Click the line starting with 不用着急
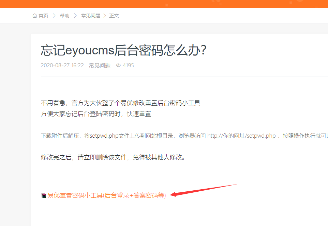This screenshot has height=226, width=328. [x=120, y=103]
